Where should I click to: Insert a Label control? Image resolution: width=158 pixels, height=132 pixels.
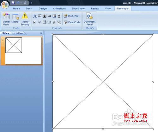35,16
